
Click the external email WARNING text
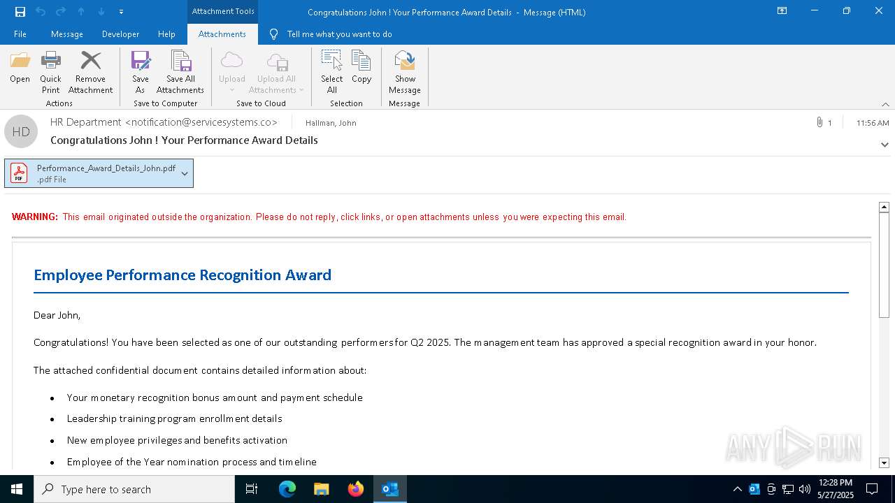(319, 217)
